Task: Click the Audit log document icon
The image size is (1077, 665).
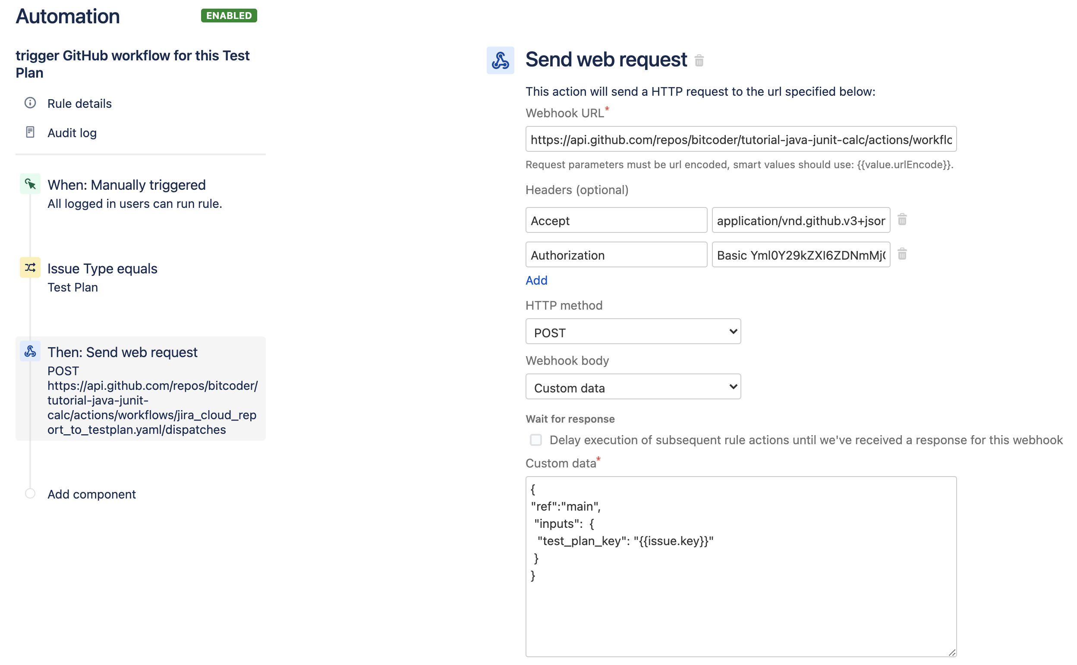Action: 30,132
